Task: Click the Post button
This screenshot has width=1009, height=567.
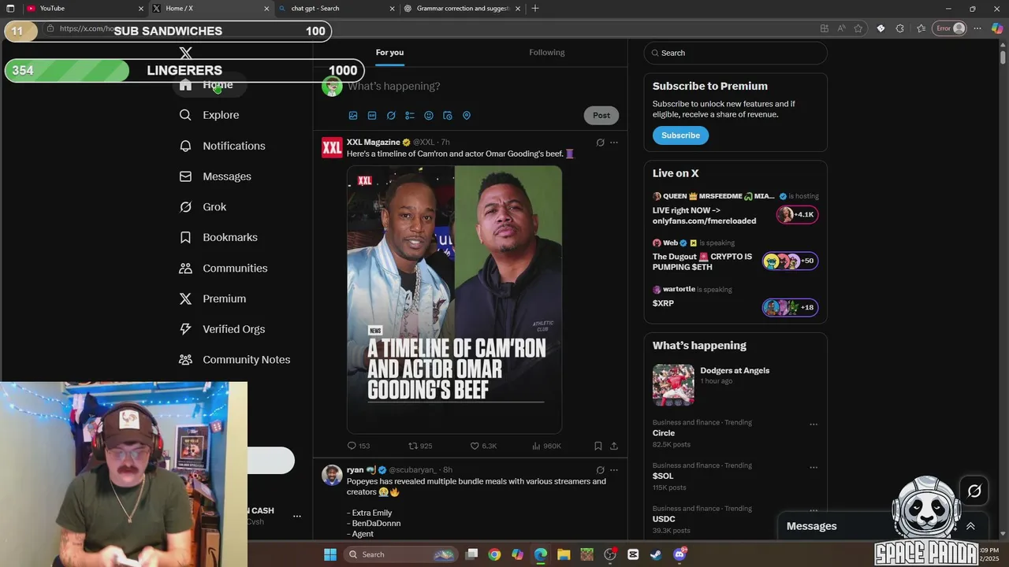Action: 601,115
